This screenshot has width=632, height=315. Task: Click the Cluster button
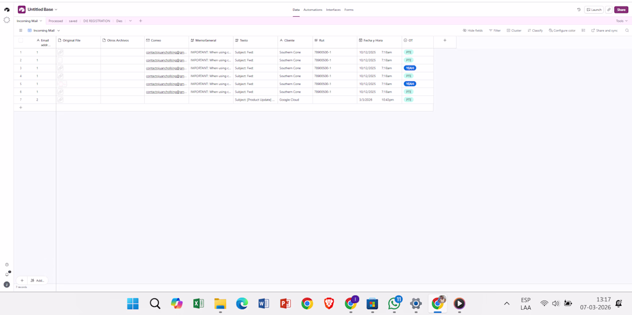click(x=514, y=30)
